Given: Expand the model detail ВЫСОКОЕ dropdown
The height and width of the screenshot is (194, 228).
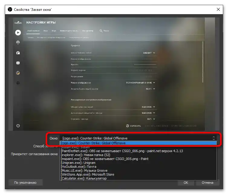Looking at the screenshot, I should (x=148, y=113).
